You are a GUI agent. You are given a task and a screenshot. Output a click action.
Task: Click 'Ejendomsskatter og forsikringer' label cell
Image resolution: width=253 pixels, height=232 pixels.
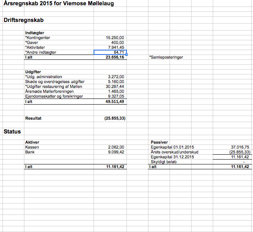[54, 96]
